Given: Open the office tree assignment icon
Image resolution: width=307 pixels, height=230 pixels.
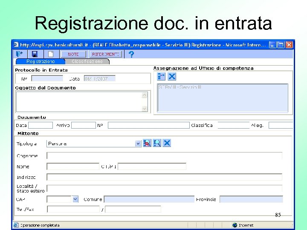Looking at the screenshot, I should tap(161, 77).
